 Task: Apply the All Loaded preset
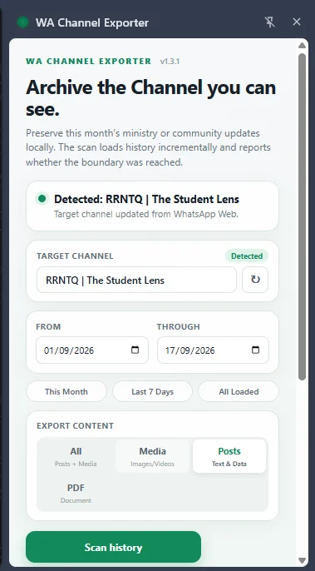(x=239, y=392)
